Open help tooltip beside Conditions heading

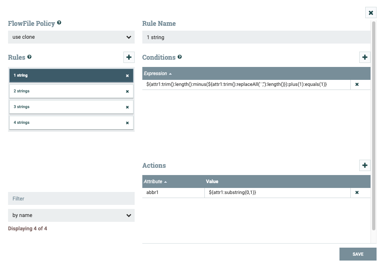click(x=179, y=57)
